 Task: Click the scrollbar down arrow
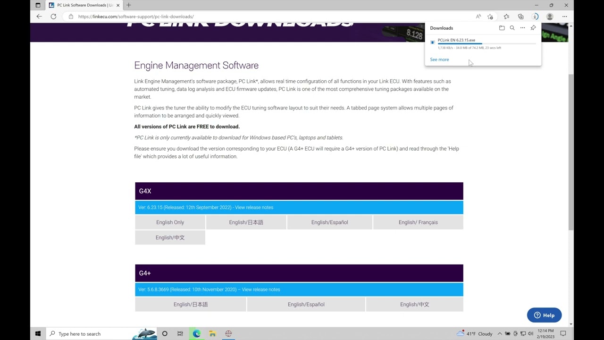[571, 324]
